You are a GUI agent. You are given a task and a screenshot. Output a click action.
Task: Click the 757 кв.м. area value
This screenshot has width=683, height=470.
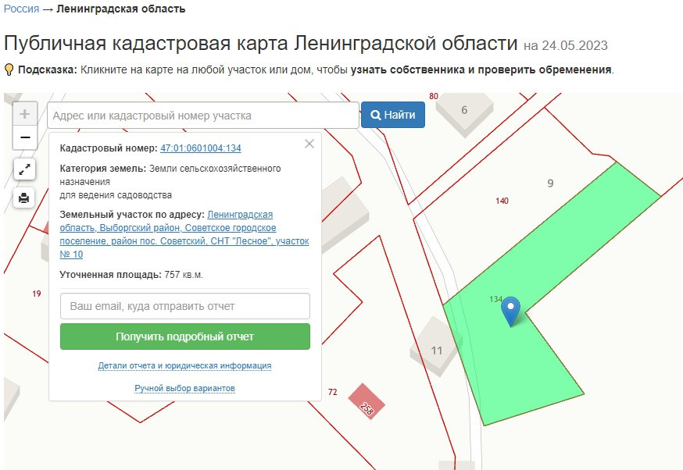click(x=184, y=275)
